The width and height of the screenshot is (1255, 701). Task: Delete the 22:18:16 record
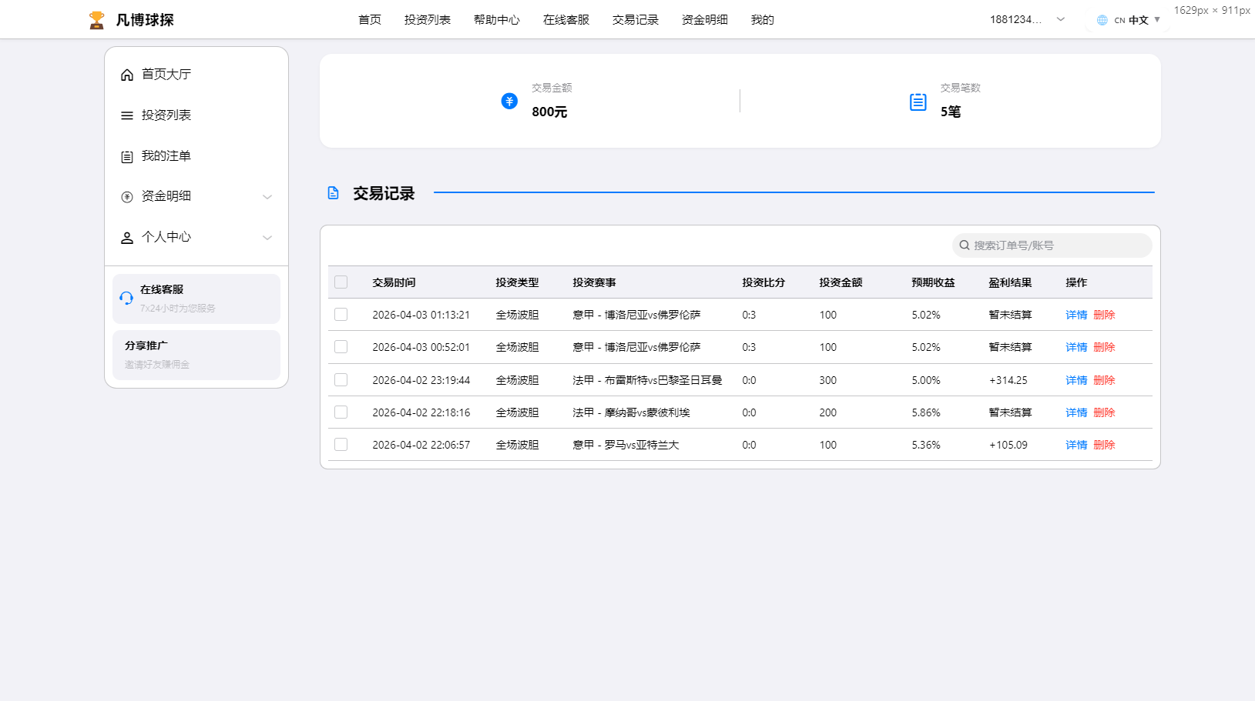(1104, 412)
